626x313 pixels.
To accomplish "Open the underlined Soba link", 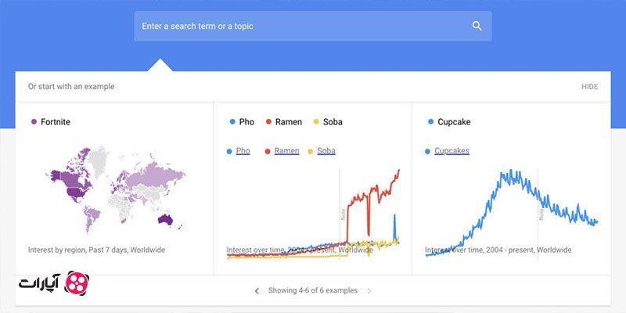I will 326,150.
